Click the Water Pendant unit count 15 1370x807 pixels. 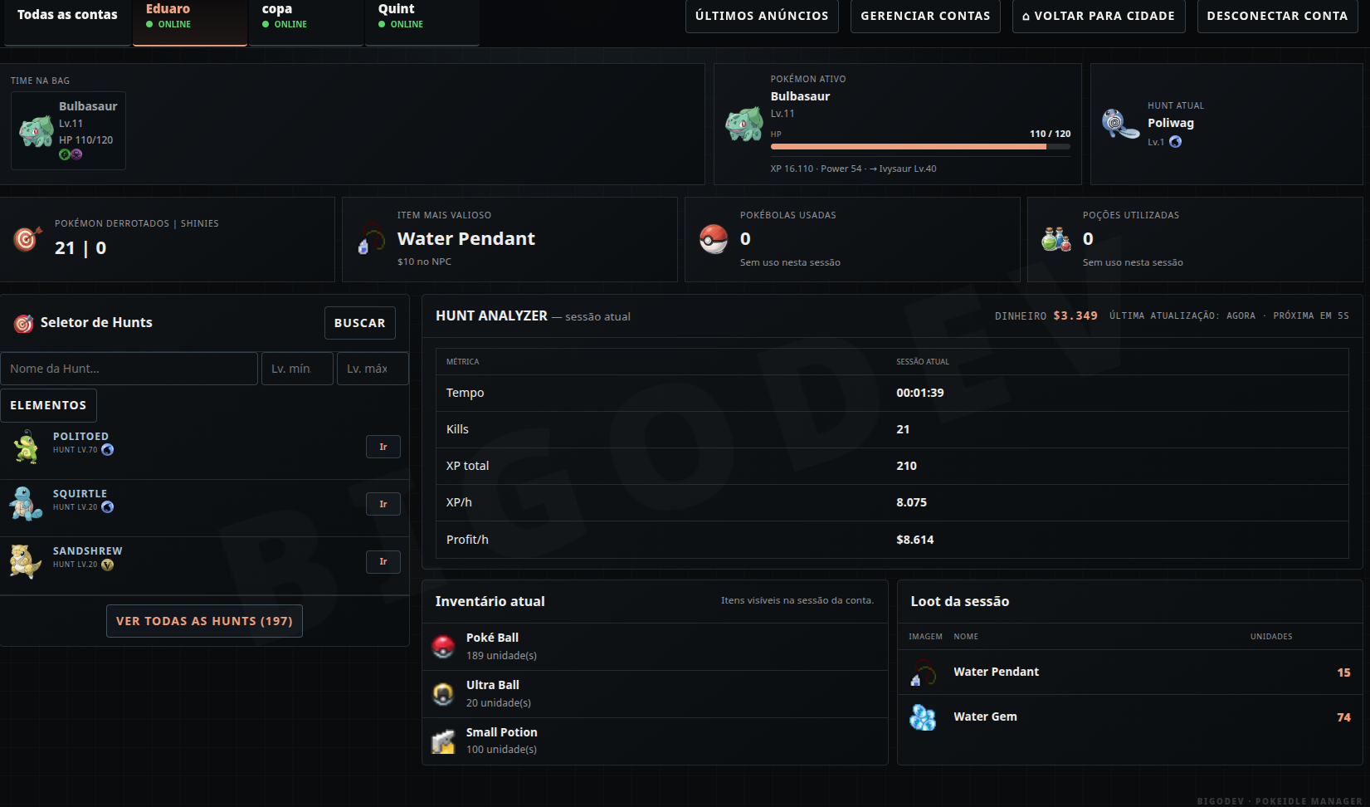tap(1343, 672)
